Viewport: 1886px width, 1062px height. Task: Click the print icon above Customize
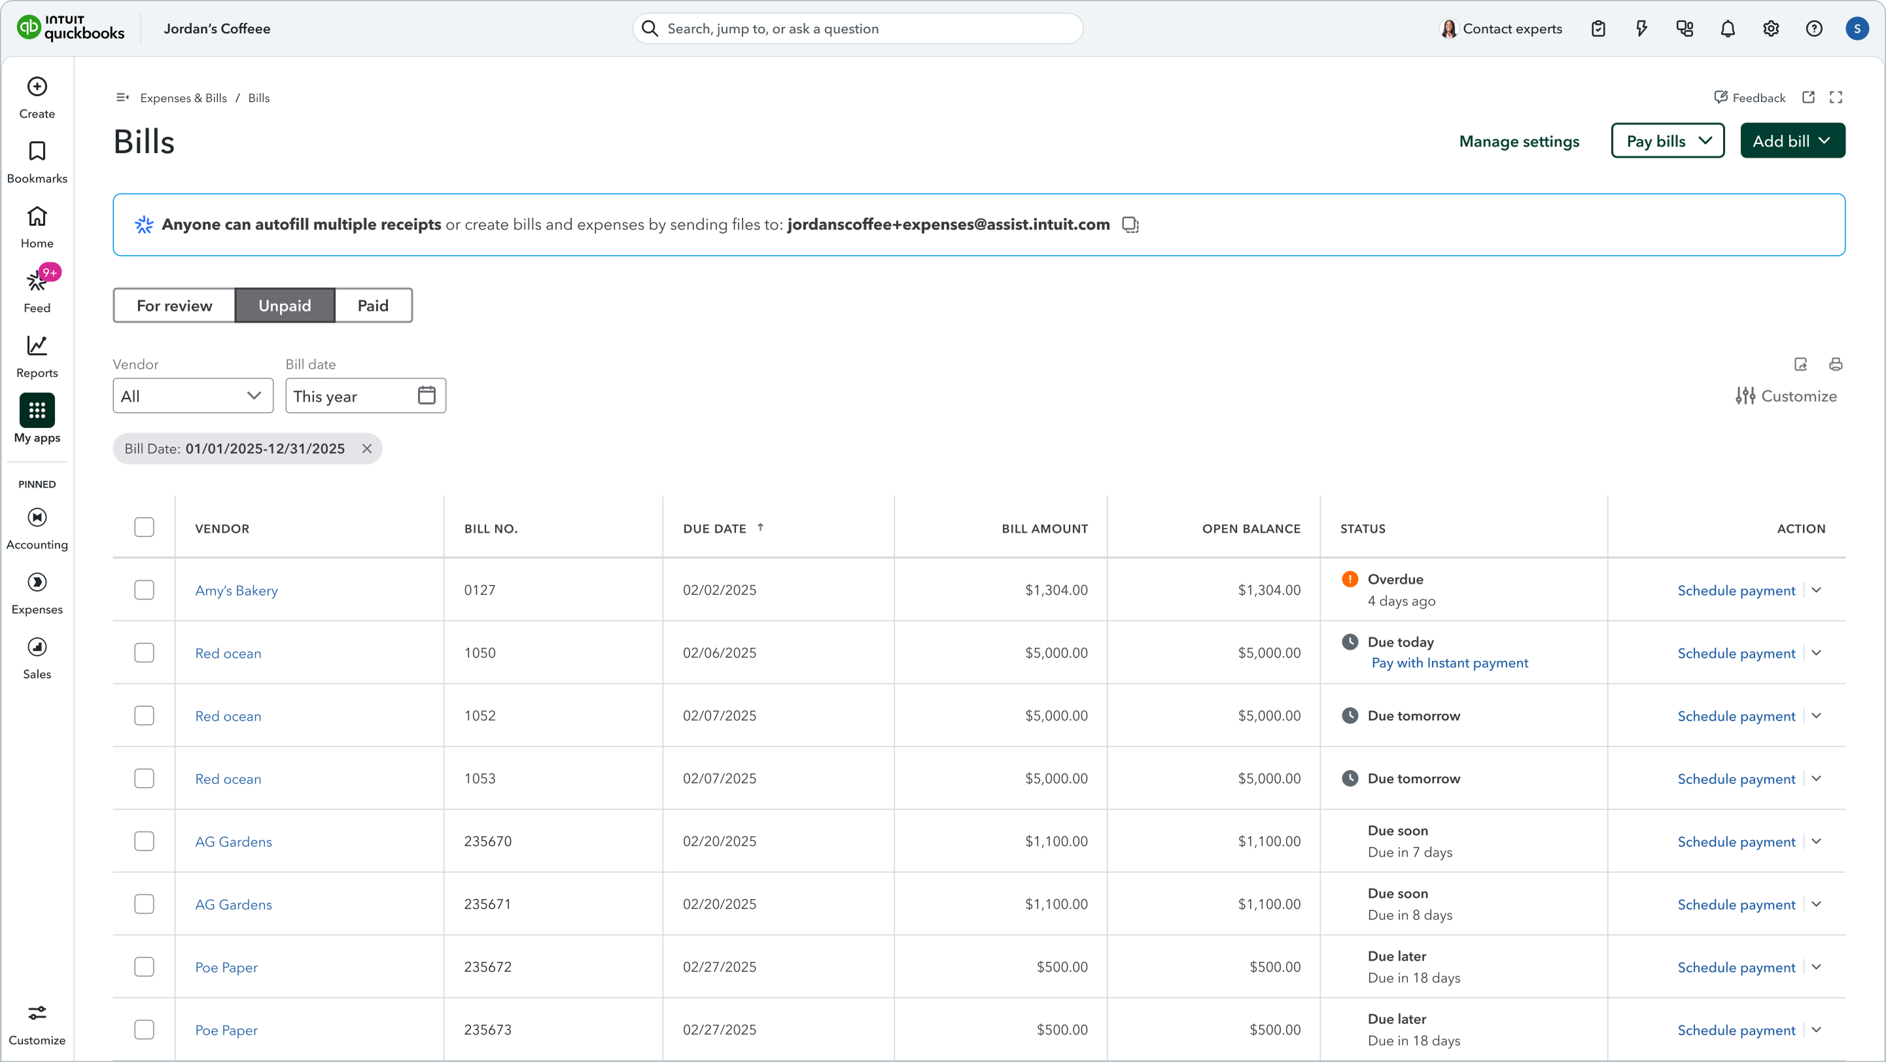point(1836,364)
